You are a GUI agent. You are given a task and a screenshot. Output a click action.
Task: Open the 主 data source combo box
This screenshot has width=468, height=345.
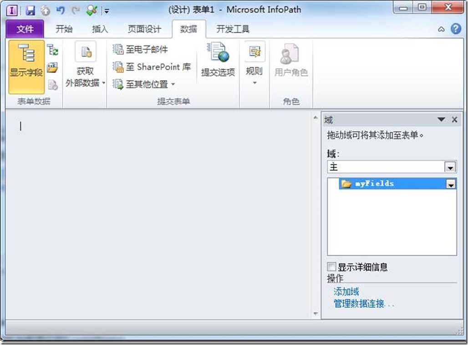click(x=392, y=167)
